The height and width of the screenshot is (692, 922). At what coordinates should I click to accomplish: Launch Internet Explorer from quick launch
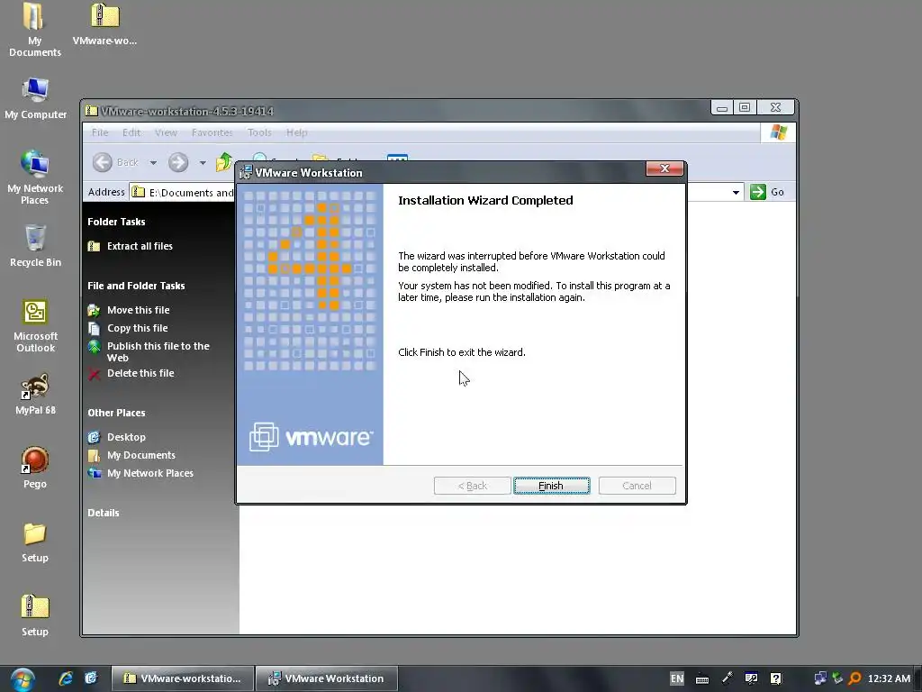click(66, 678)
